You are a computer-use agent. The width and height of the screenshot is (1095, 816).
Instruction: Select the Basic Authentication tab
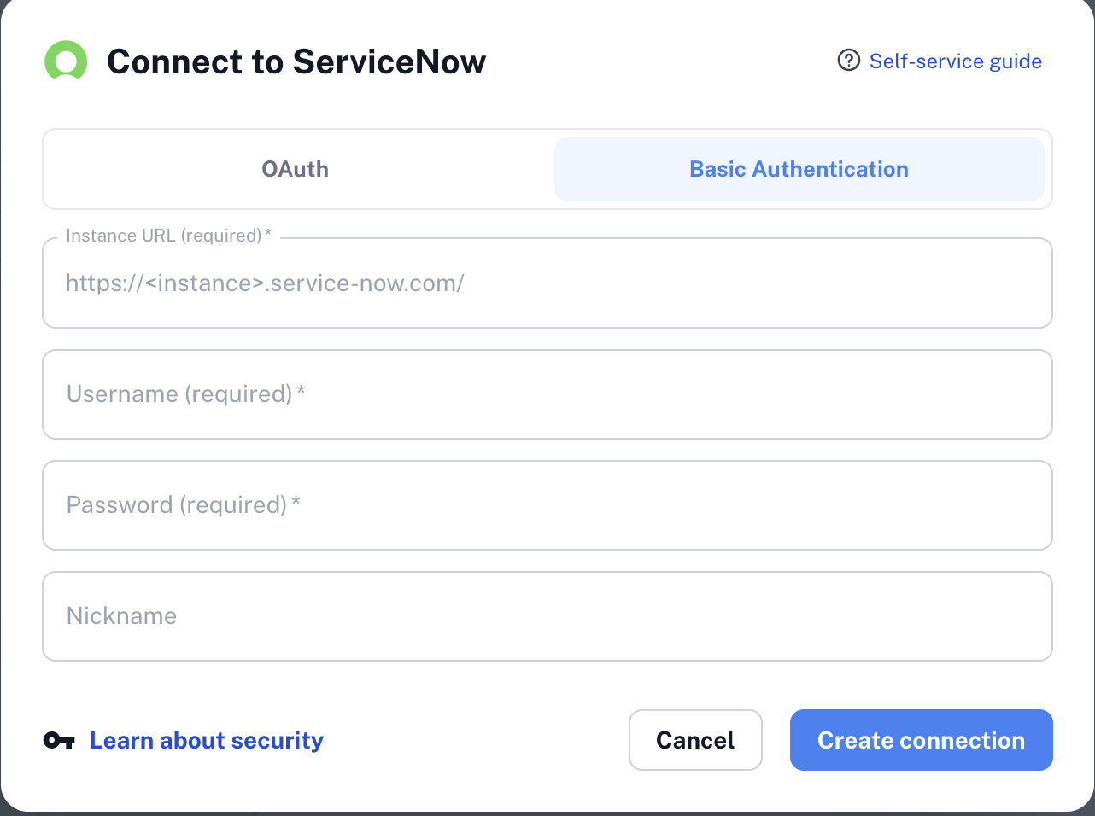[799, 169]
